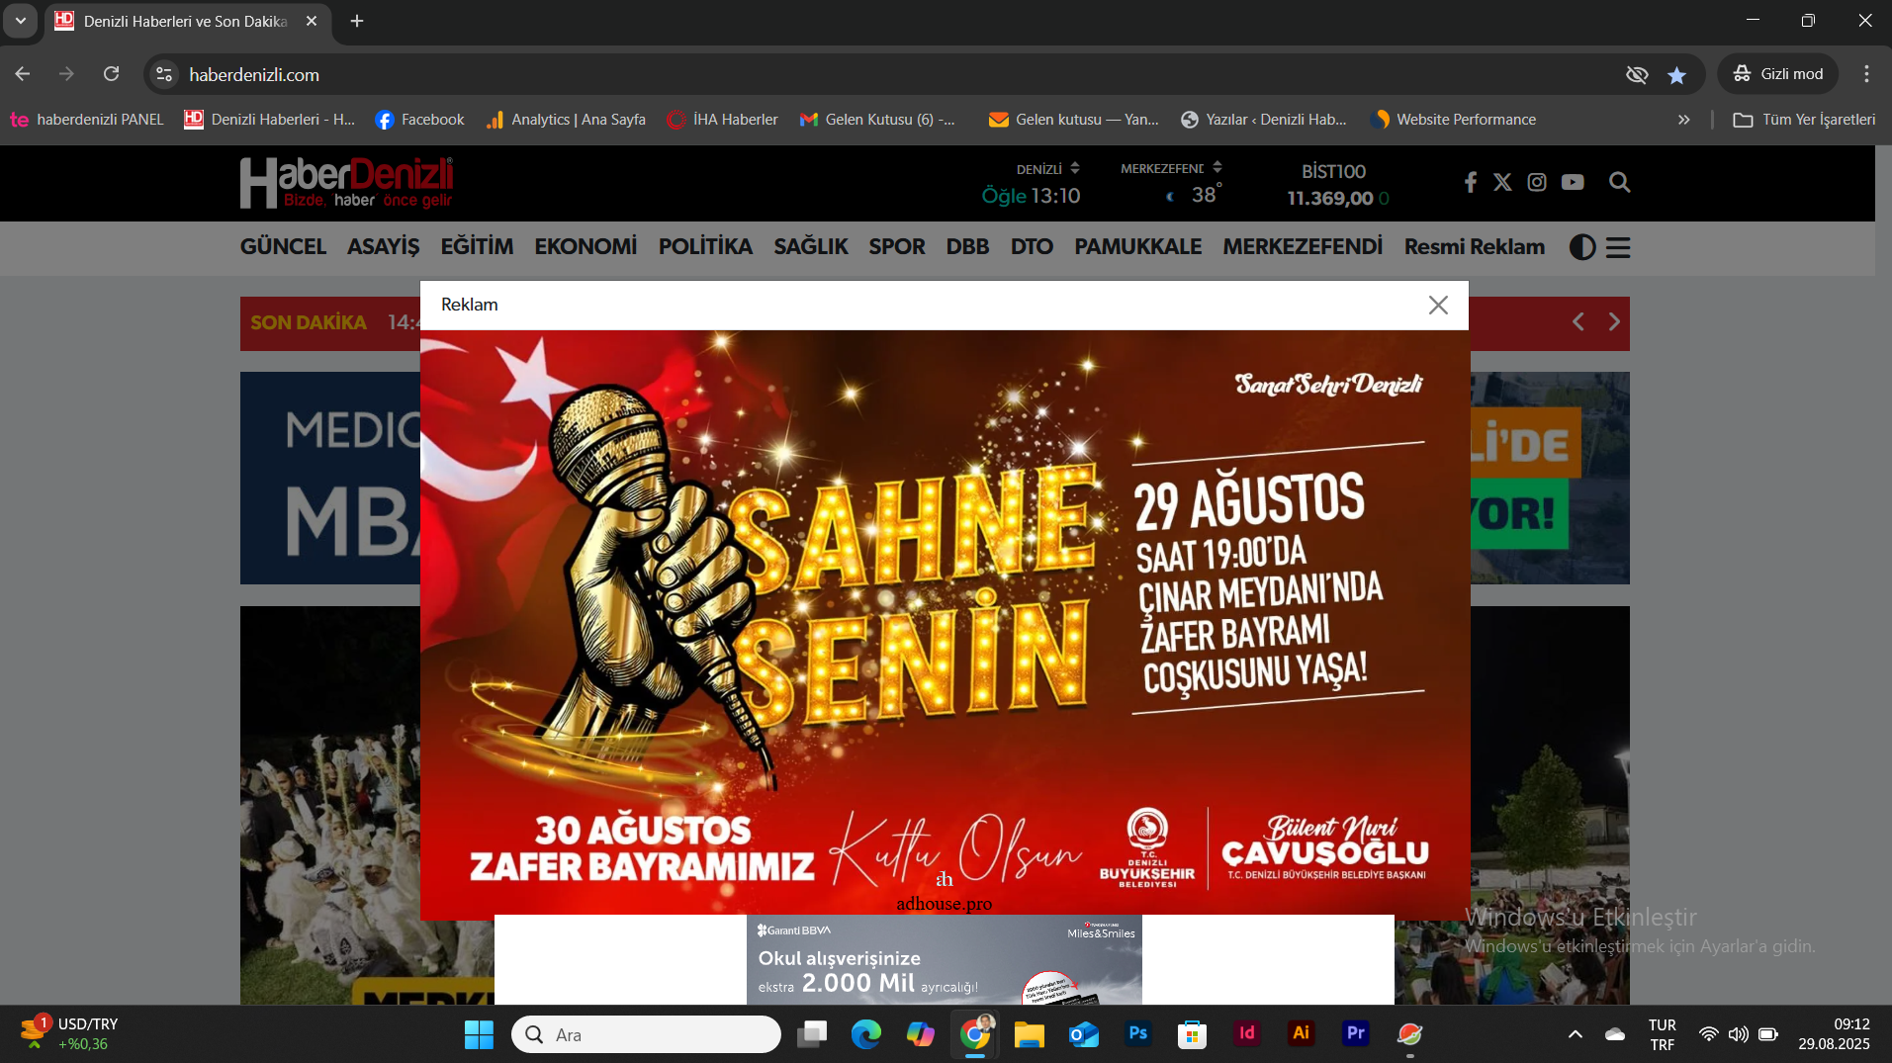Reload the page with refresh icon
1892x1063 pixels.
112,74
